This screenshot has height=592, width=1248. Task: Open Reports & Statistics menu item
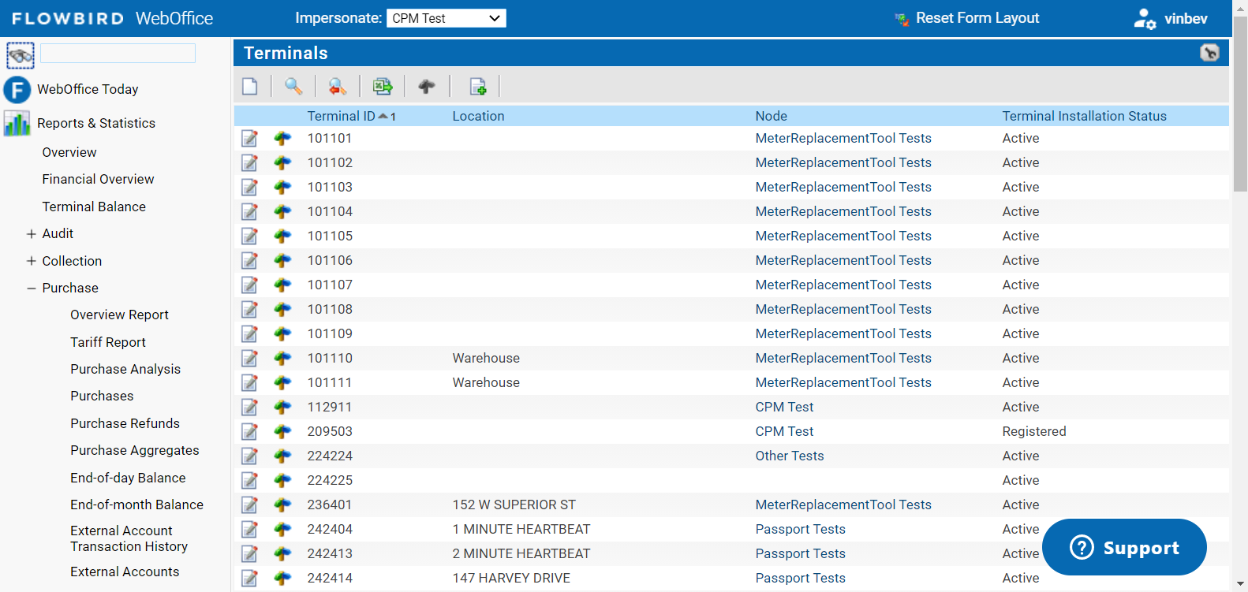tap(96, 123)
